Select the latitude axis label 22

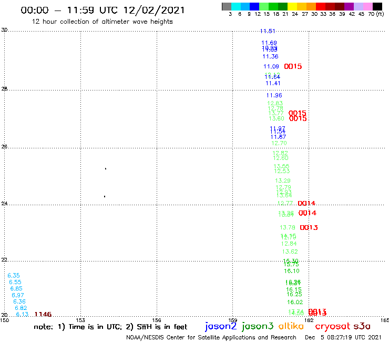[4, 259]
